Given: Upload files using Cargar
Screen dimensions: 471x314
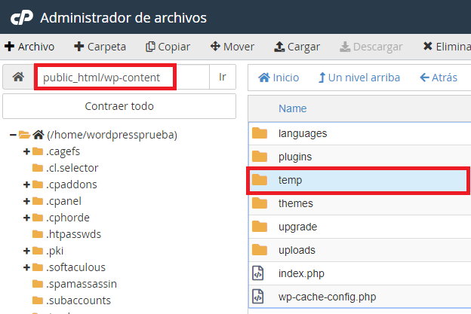Looking at the screenshot, I should tap(297, 47).
